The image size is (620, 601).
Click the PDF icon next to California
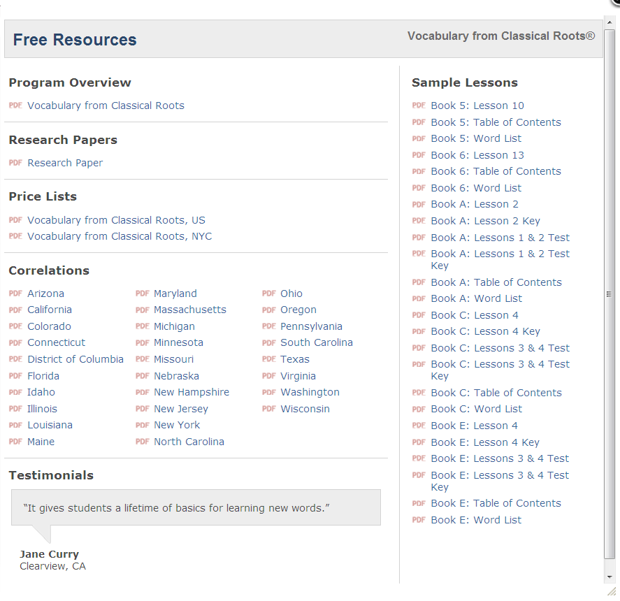tap(15, 310)
